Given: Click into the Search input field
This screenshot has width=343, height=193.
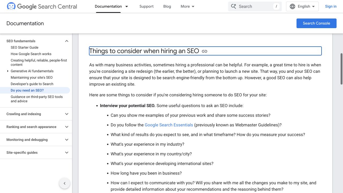Looking at the screenshot, I should 255,6.
